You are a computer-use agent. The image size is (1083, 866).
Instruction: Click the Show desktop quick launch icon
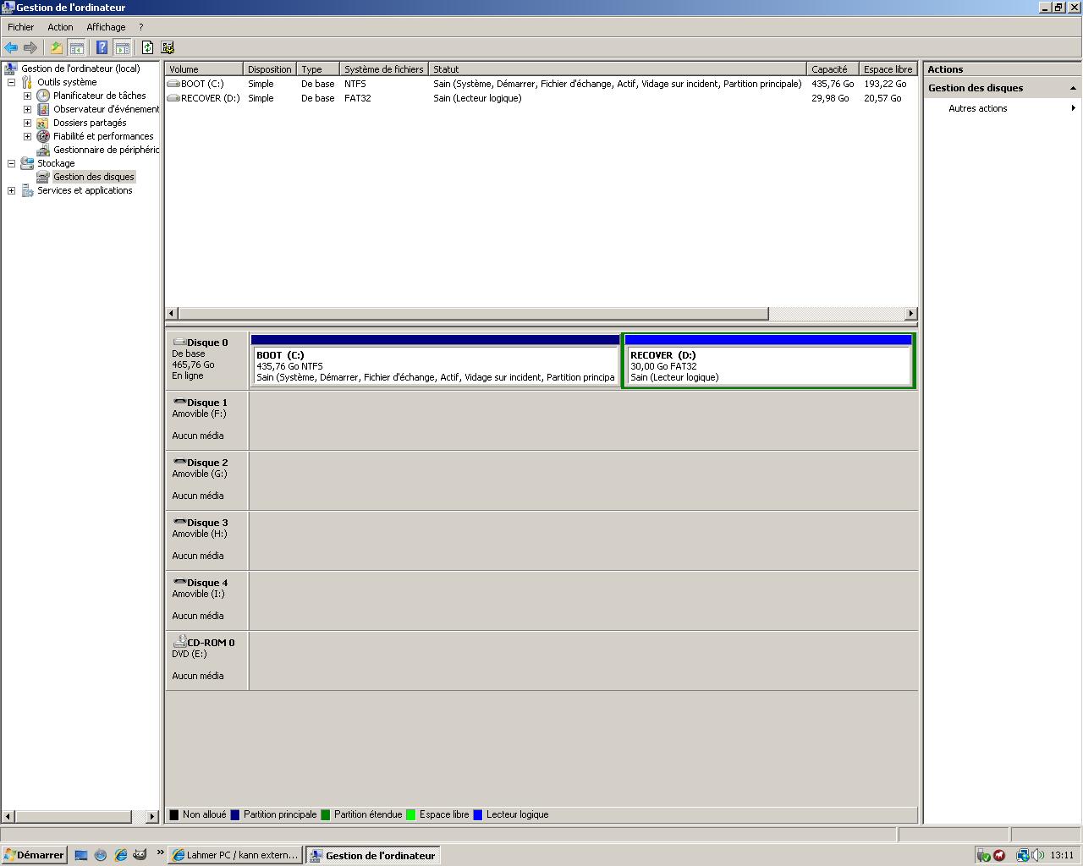[x=81, y=855]
